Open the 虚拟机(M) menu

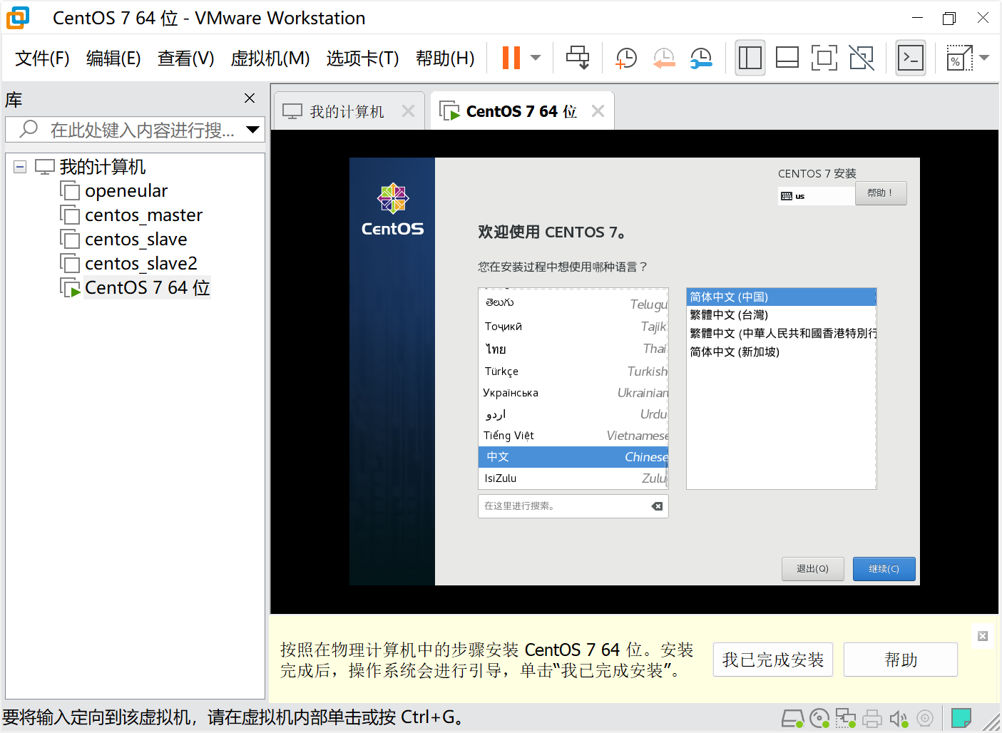point(270,58)
